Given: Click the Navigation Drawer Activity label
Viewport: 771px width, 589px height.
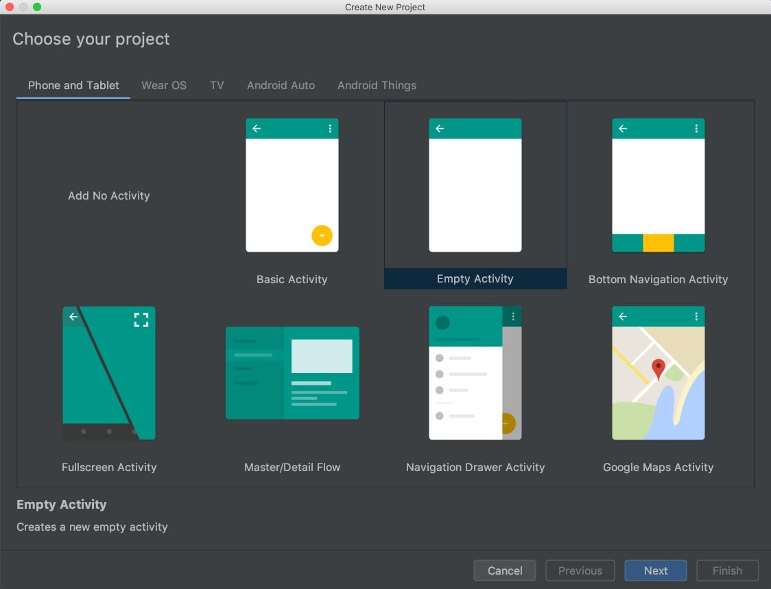Looking at the screenshot, I should (x=475, y=467).
